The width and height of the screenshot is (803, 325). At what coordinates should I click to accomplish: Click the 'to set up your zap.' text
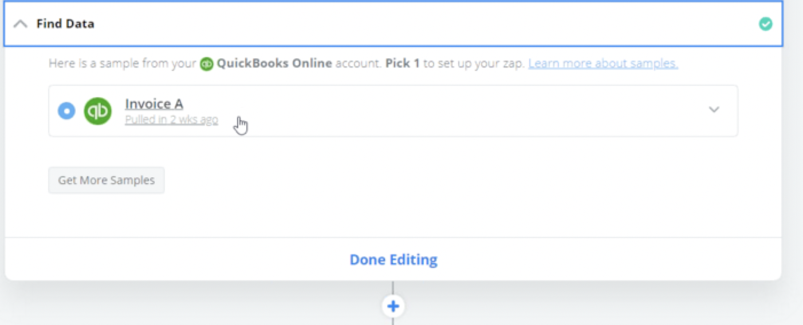[x=474, y=64]
